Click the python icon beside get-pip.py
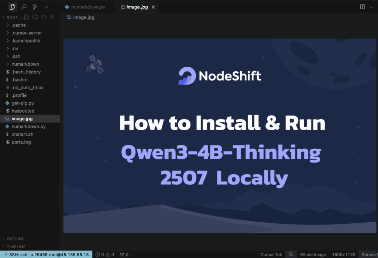Image resolution: width=378 pixels, height=258 pixels. pyautogui.click(x=7, y=103)
